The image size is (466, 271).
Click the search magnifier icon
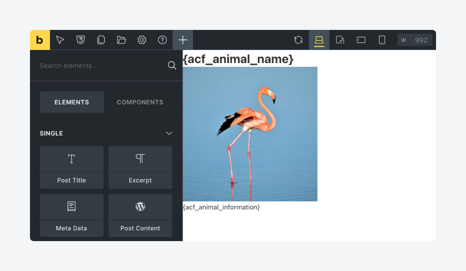[x=172, y=65]
